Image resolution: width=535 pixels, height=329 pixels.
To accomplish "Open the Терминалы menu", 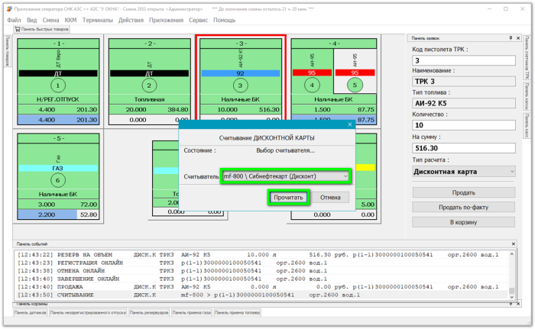I will coord(98,20).
